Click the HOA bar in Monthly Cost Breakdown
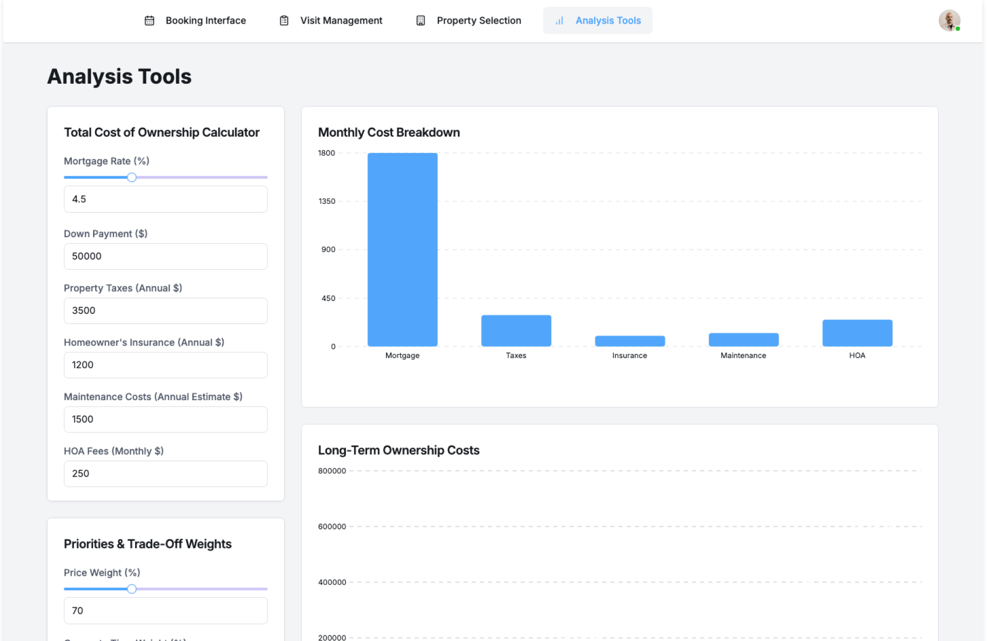This screenshot has width=987, height=641. coord(857,333)
